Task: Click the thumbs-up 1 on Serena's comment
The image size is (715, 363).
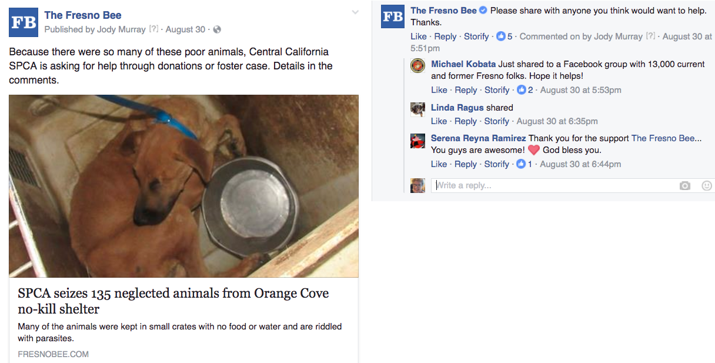Action: click(x=524, y=164)
